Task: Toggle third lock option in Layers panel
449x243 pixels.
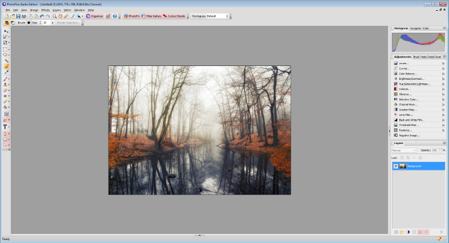Action: coord(414,158)
